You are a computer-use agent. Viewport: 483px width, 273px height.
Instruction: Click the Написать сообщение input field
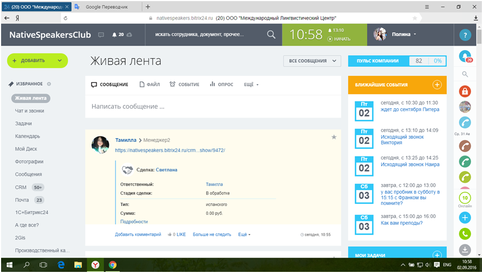(213, 107)
